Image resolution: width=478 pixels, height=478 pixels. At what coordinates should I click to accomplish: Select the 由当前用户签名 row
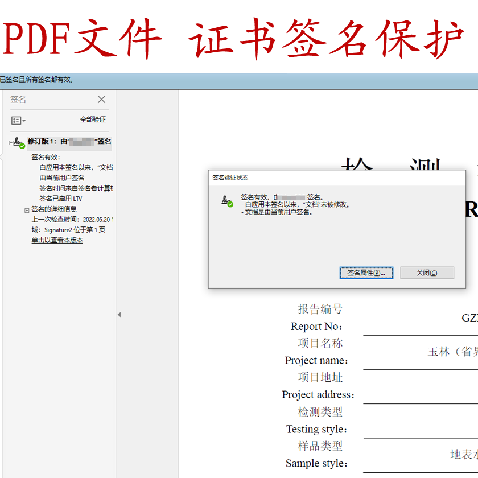(x=62, y=178)
